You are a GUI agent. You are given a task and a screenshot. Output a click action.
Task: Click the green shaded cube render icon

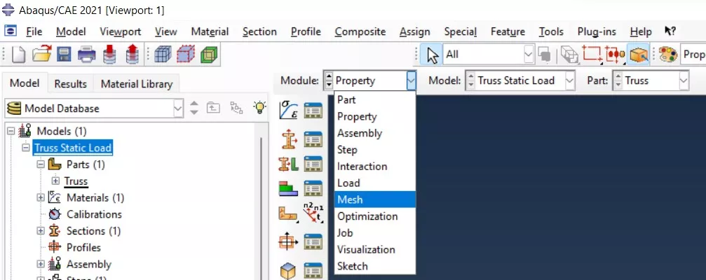coord(209,55)
